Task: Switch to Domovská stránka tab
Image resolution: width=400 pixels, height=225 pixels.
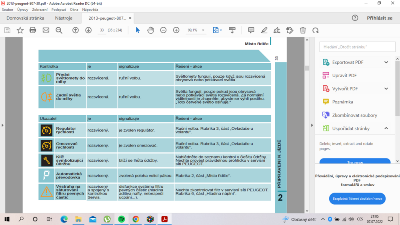Action: (25, 18)
